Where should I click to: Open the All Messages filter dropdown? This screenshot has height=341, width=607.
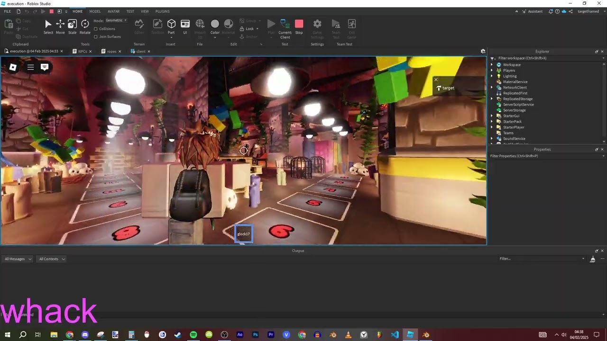point(18,259)
